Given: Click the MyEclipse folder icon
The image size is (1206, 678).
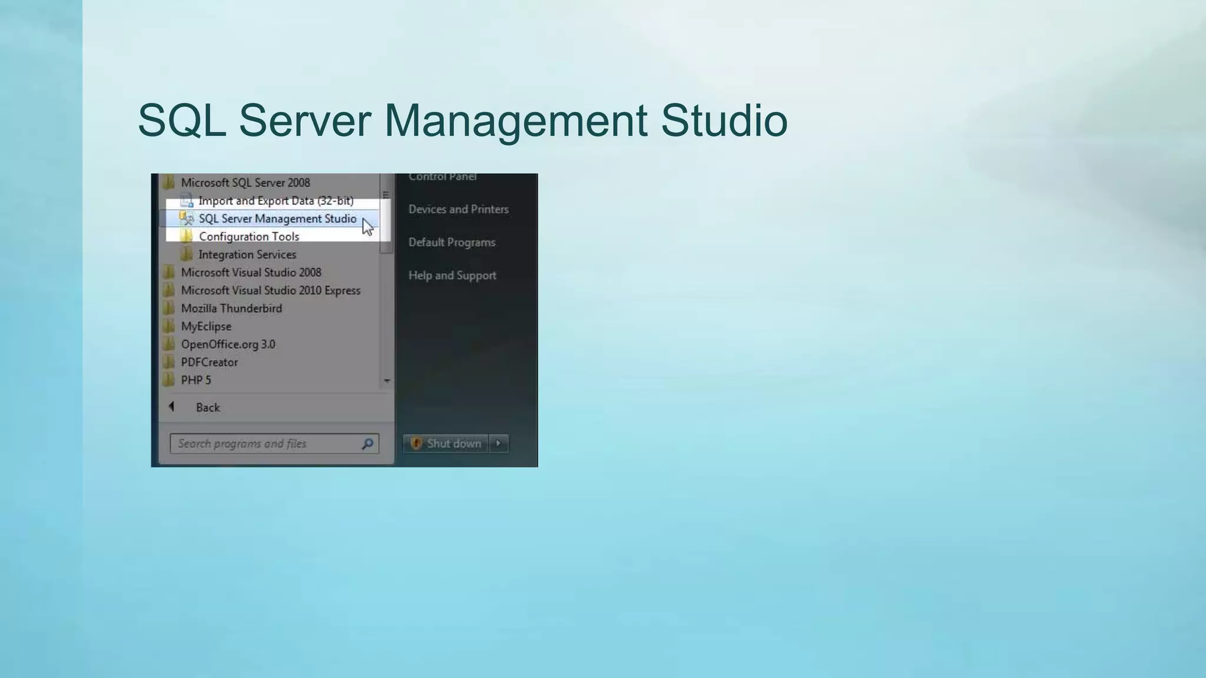Looking at the screenshot, I should [x=169, y=327].
